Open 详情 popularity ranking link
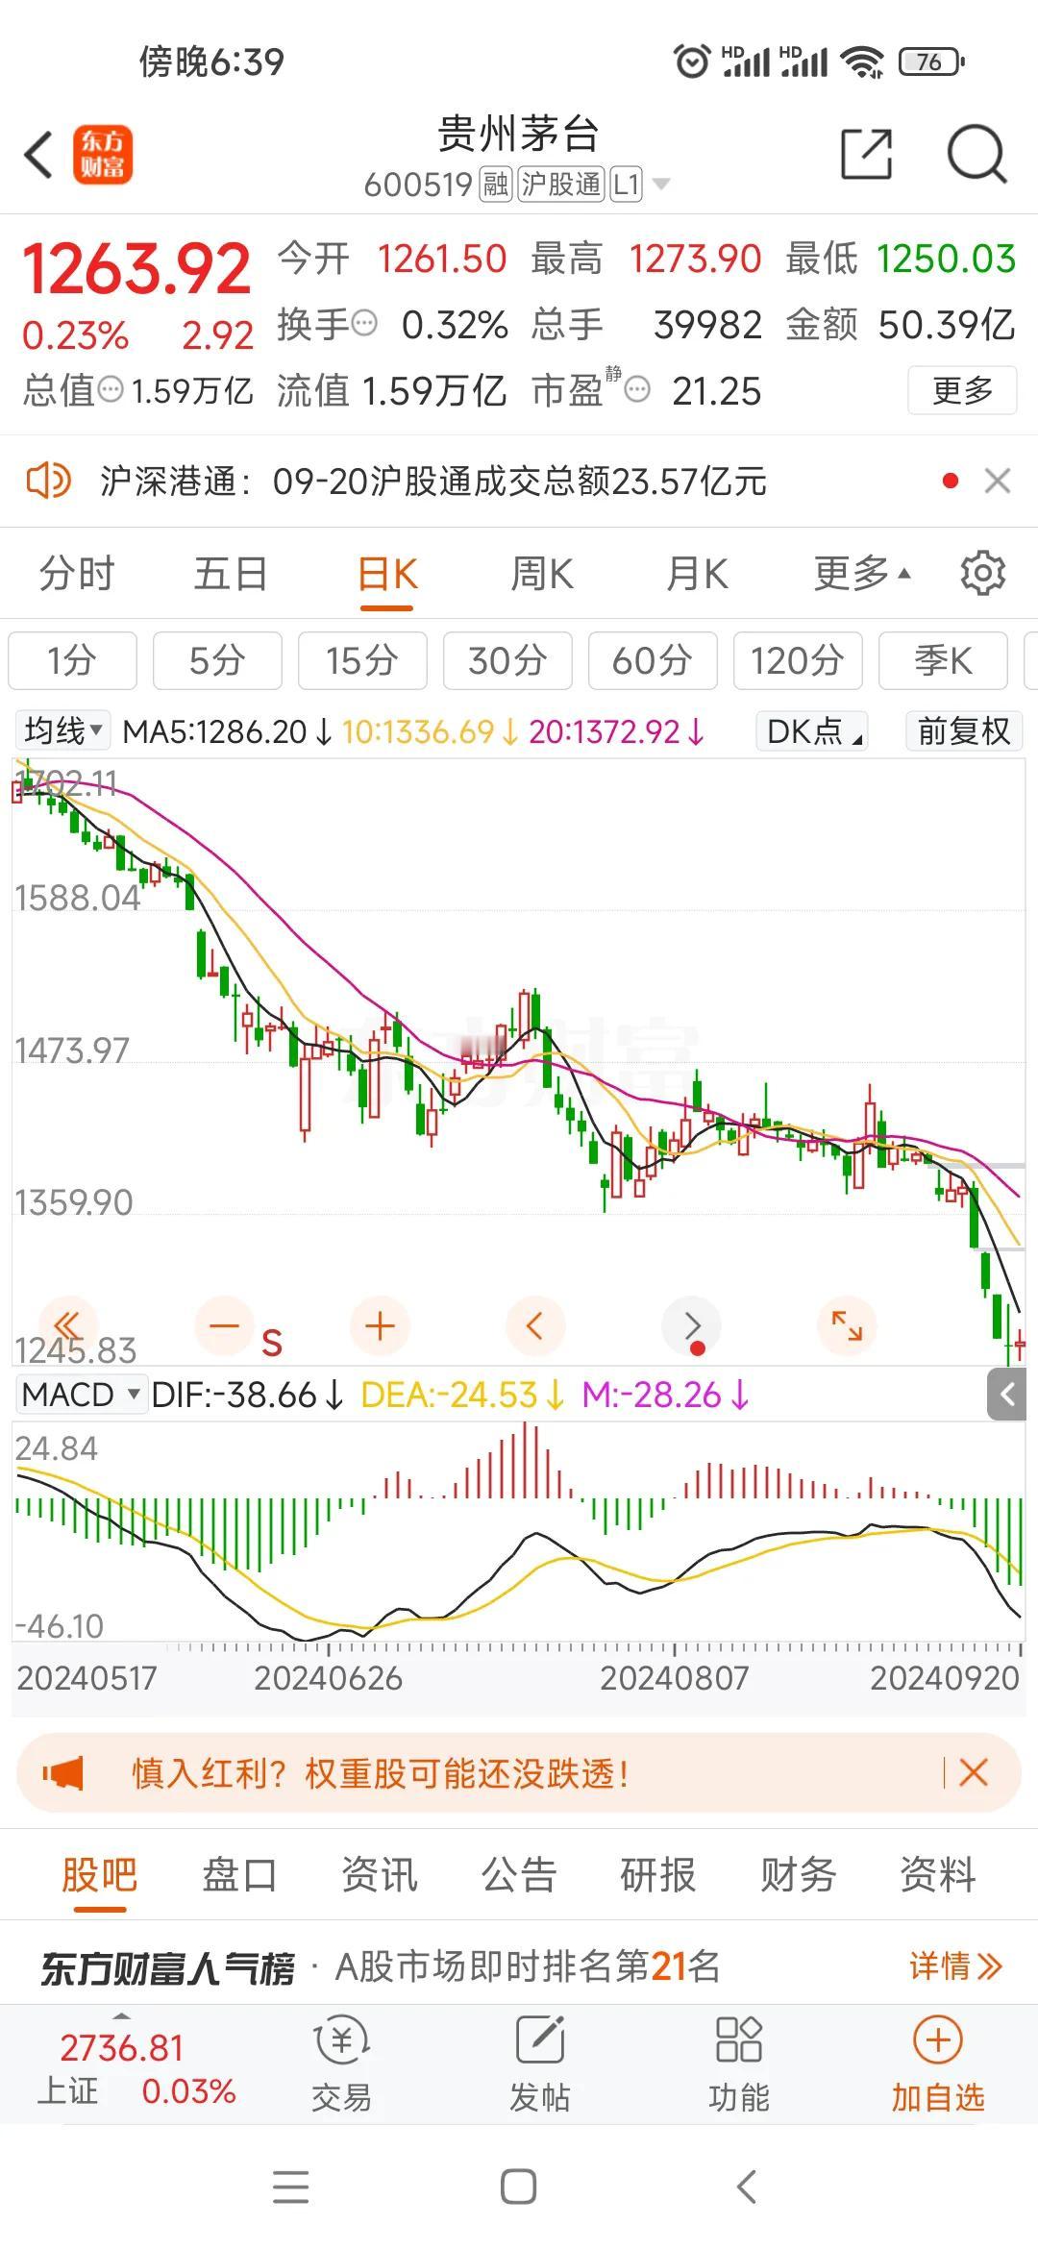Viewport: 1038px width, 2249px height. 956,1965
